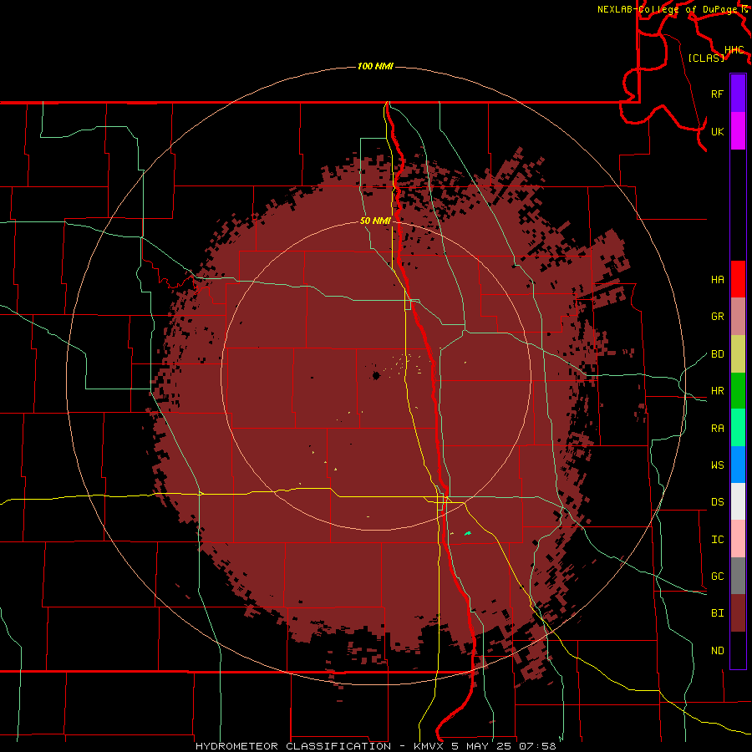Click the ND black legend swatch
Viewport: 752px width, 752px height.
tap(738, 650)
